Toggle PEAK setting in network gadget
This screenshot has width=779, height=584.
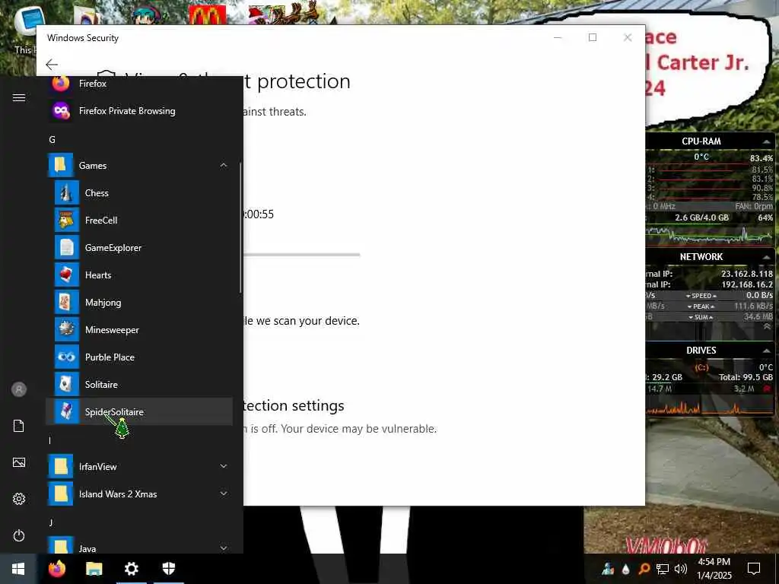click(x=701, y=306)
